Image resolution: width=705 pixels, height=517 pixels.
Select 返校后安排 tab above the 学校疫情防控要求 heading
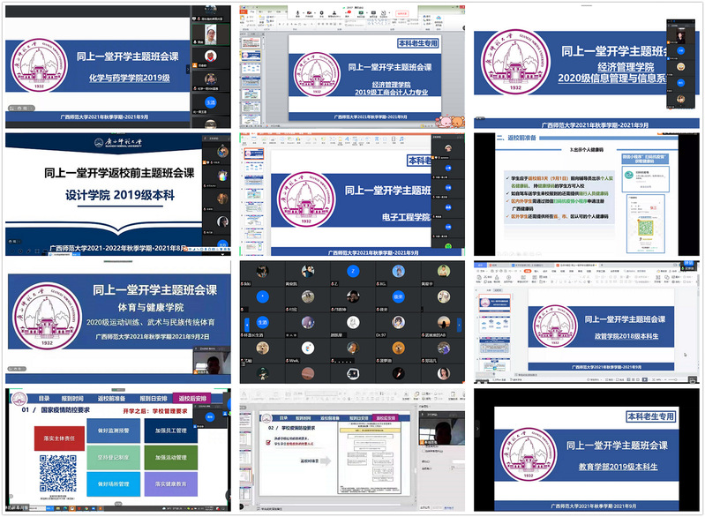pyautogui.click(x=386, y=418)
